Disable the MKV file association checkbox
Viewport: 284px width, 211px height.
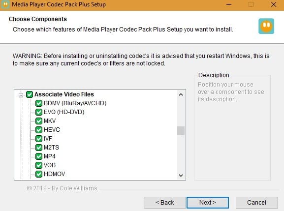39,121
